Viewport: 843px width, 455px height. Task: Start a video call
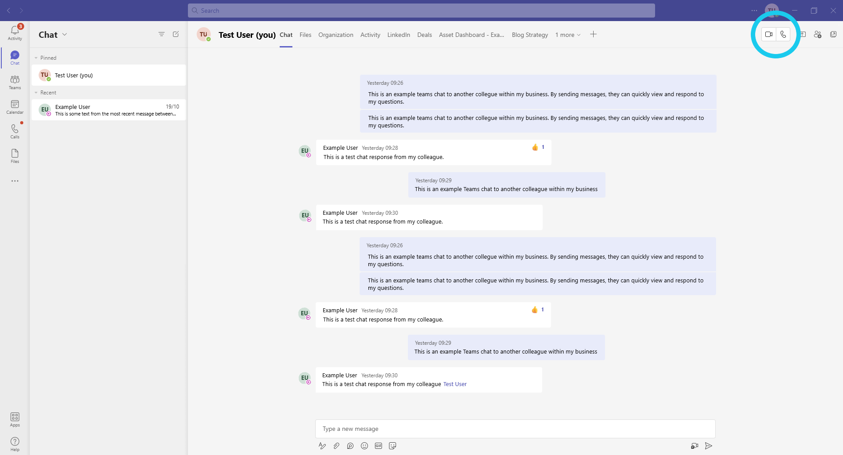(768, 34)
